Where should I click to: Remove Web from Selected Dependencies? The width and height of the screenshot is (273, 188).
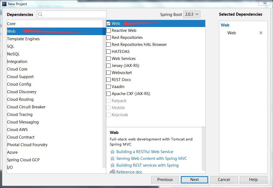coord(261,33)
